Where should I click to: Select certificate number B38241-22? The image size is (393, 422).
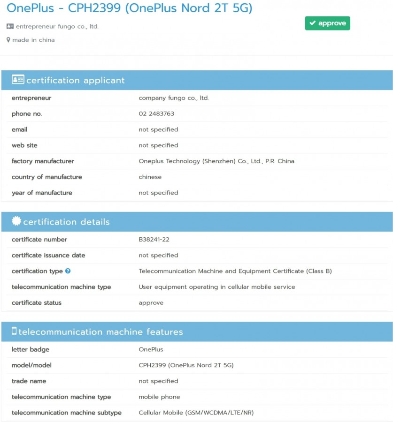coord(154,240)
